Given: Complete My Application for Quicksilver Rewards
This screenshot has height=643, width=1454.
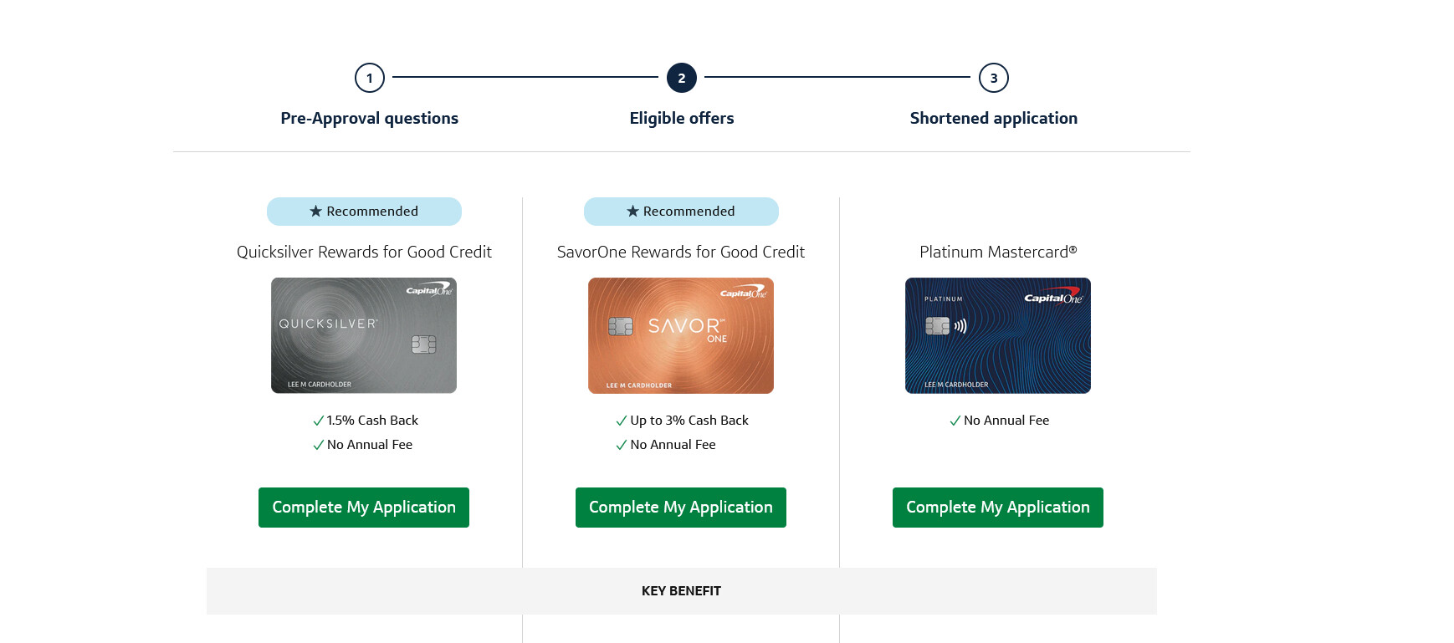Looking at the screenshot, I should pyautogui.click(x=364, y=508).
